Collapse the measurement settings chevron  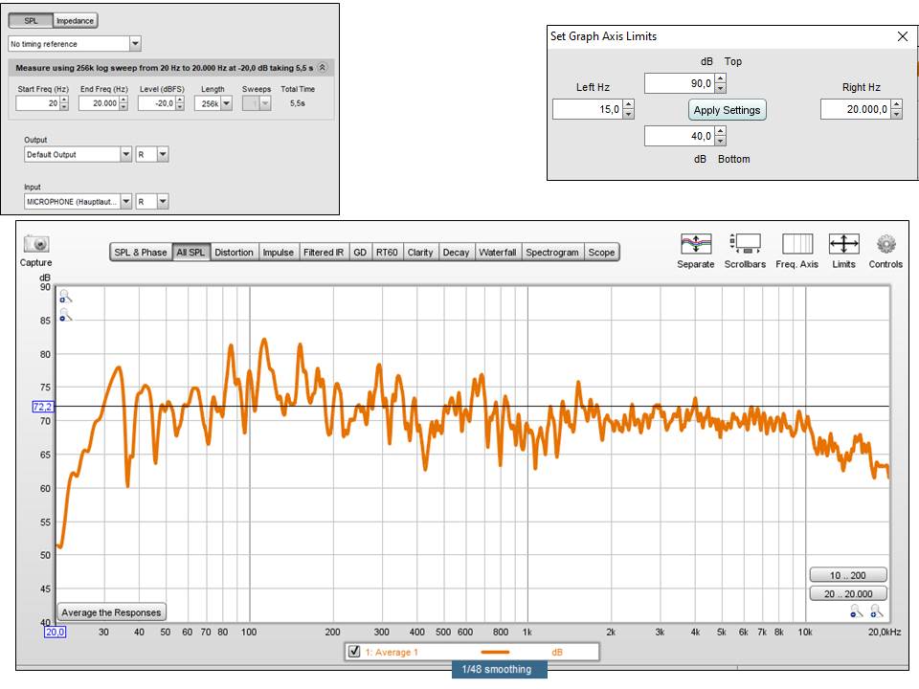(x=323, y=68)
